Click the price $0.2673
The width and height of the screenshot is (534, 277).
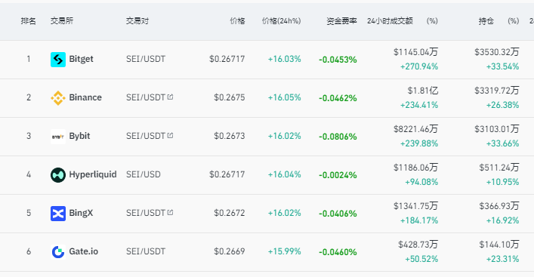pyautogui.click(x=230, y=136)
